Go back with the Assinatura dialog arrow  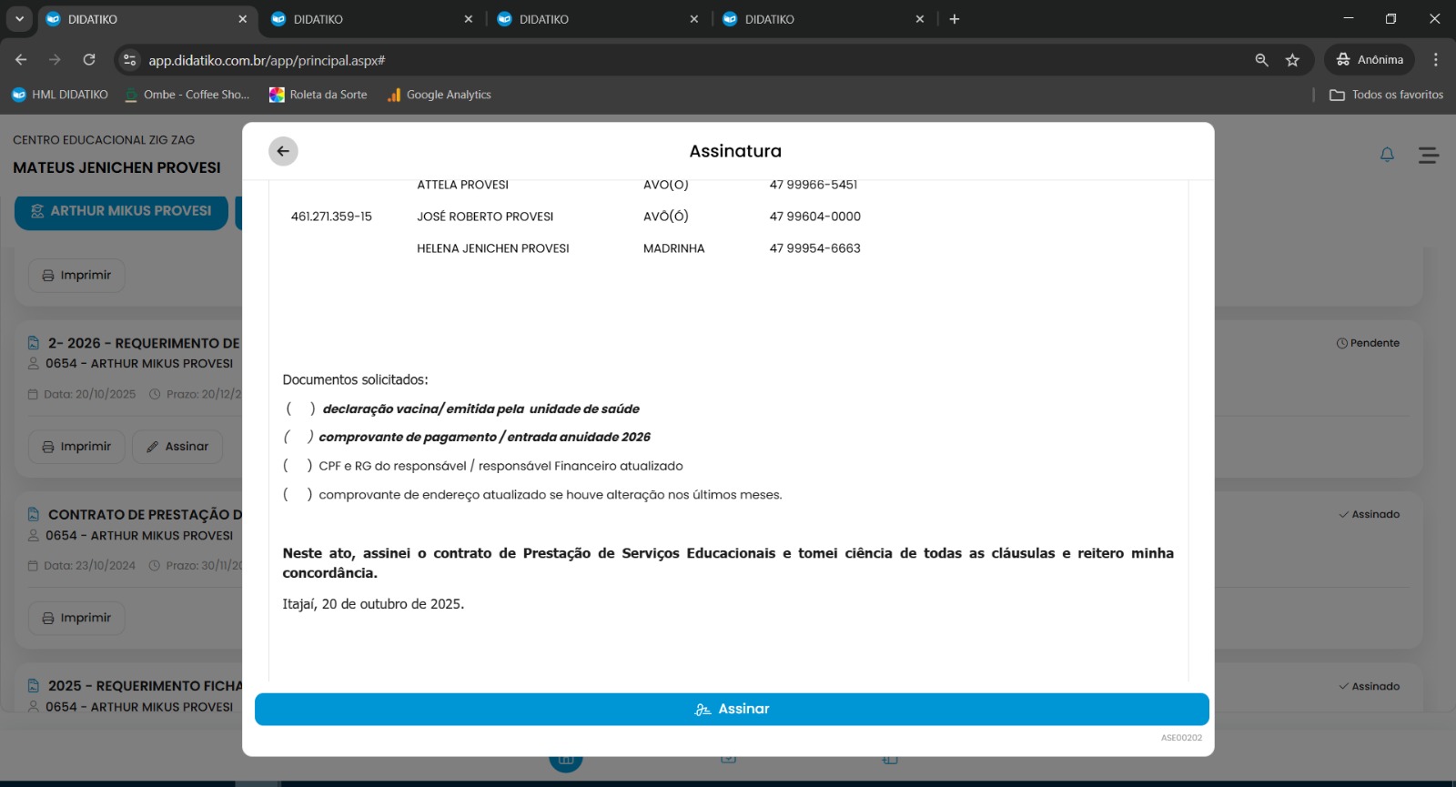(x=283, y=151)
